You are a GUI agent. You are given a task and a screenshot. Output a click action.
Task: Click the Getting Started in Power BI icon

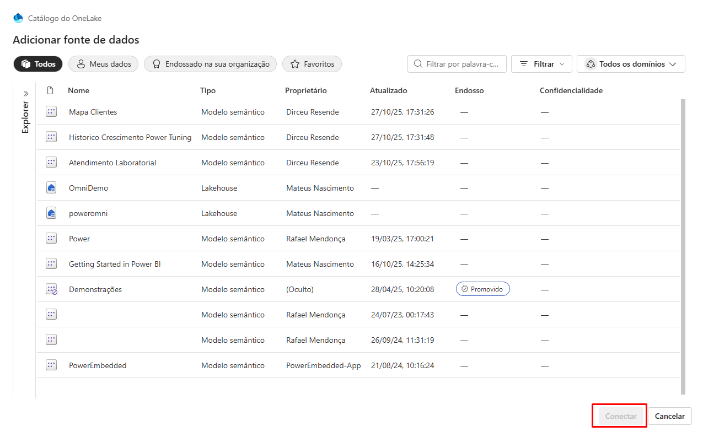point(51,264)
